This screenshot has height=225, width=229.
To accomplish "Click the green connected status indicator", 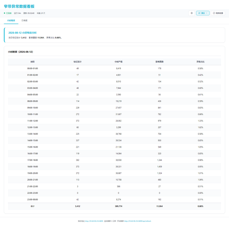I will 8,13.
